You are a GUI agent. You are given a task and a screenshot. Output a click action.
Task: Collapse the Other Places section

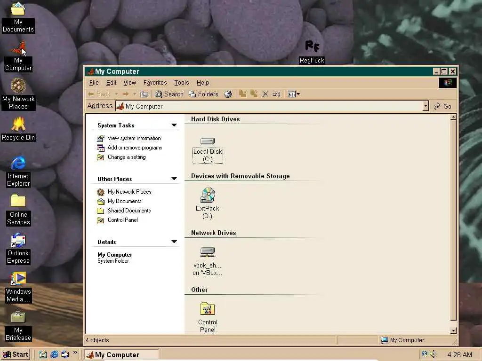174,179
